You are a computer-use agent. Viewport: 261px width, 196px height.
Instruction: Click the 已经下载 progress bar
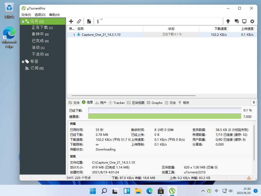click(x=165, y=110)
